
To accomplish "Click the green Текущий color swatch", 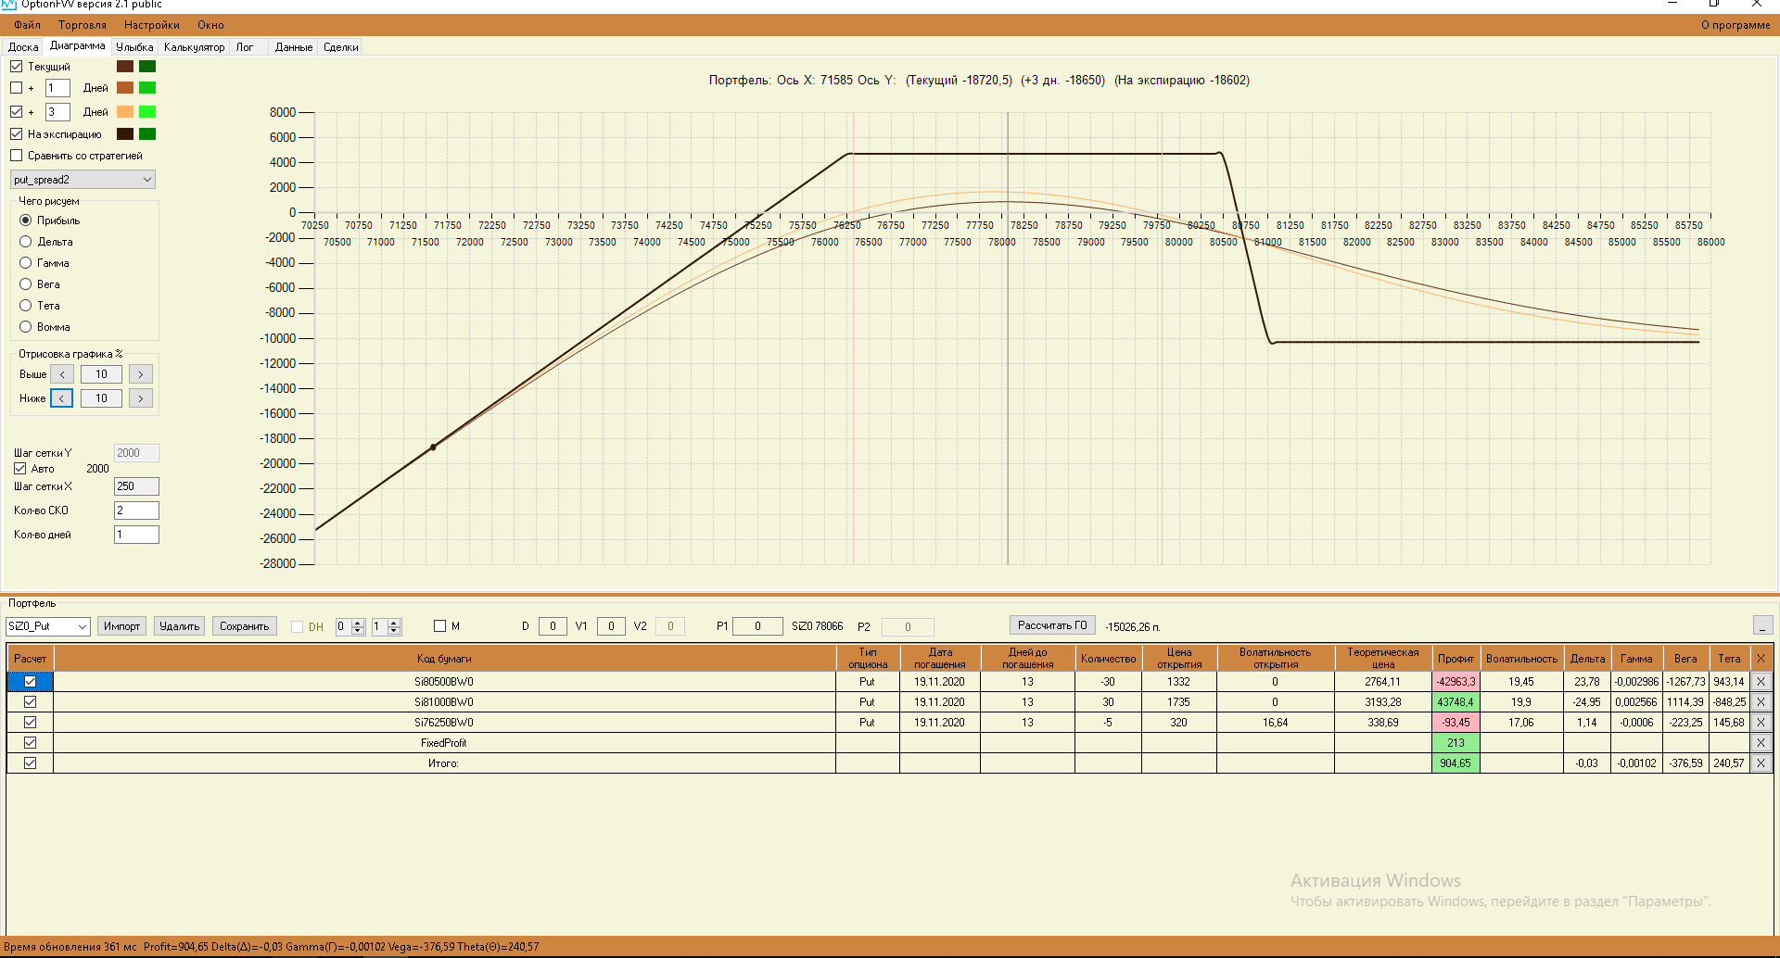I will [x=147, y=67].
